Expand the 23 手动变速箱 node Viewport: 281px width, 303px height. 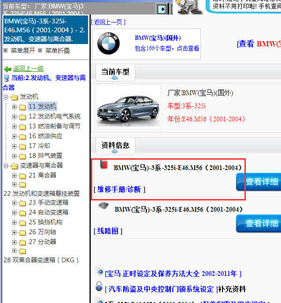click(x=14, y=203)
